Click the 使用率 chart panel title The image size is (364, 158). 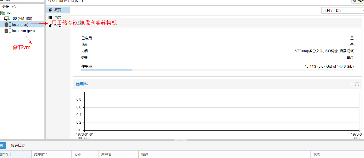click(82, 84)
